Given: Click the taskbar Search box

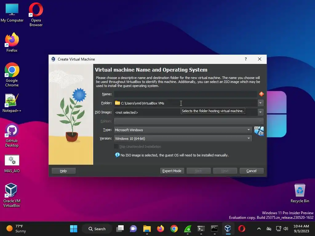Looking at the screenshot, I should [97, 229].
